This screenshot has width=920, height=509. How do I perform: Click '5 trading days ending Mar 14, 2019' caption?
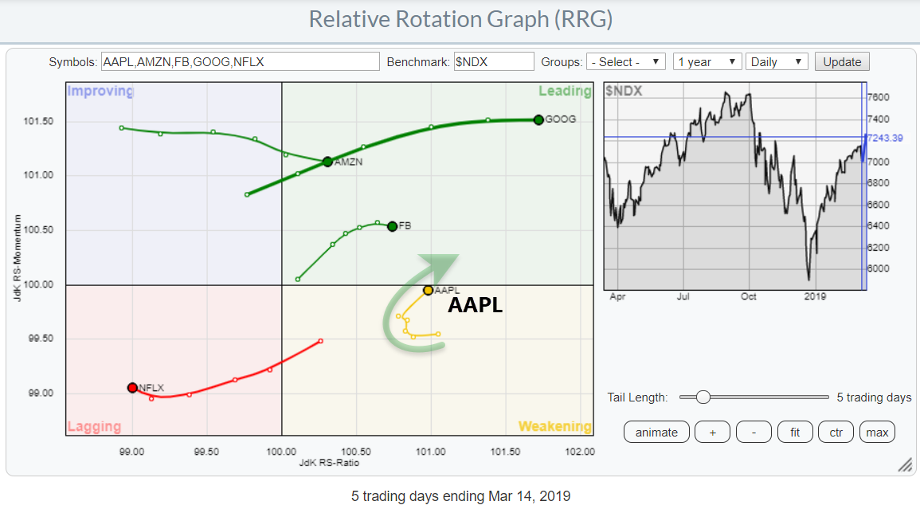coord(460,496)
